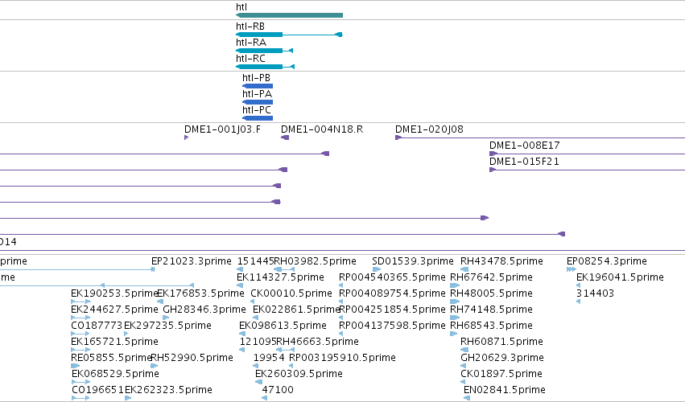This screenshot has width=685, height=402.
Task: Select the htl-RC transcript label
Action: [251, 59]
